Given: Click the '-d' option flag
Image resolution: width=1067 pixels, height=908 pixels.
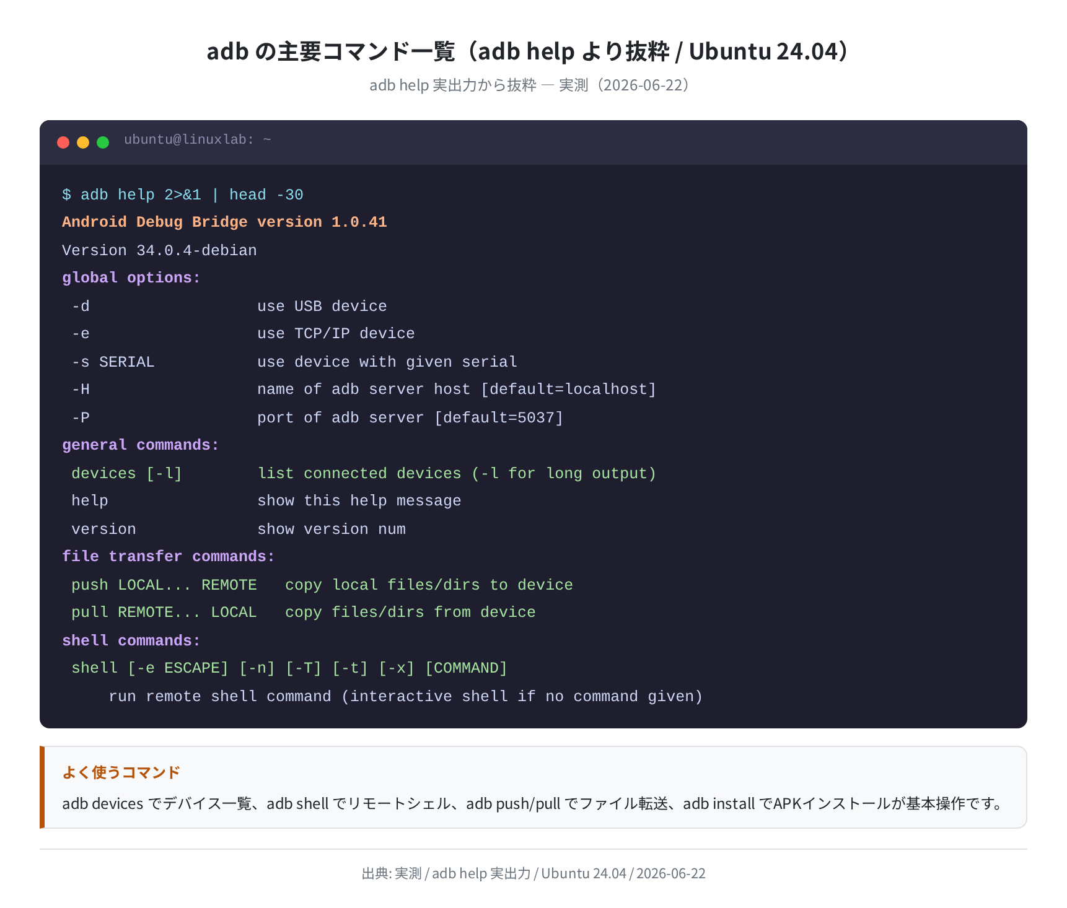Looking at the screenshot, I should [81, 306].
